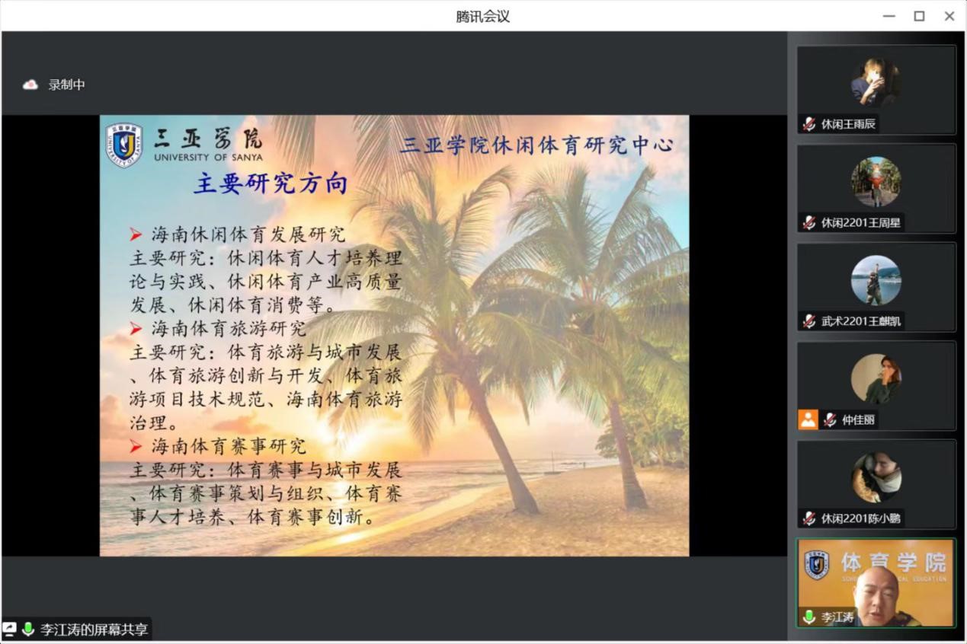Select 仲佳丽's video thumbnail
Image resolution: width=967 pixels, height=644 pixels.
click(876, 381)
